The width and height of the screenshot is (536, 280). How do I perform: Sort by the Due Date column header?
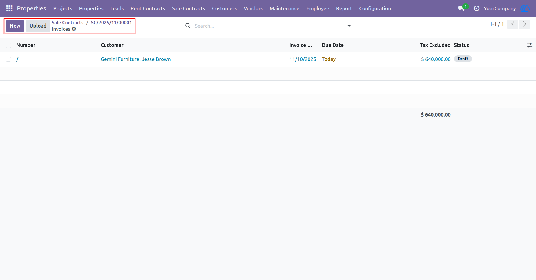point(333,45)
